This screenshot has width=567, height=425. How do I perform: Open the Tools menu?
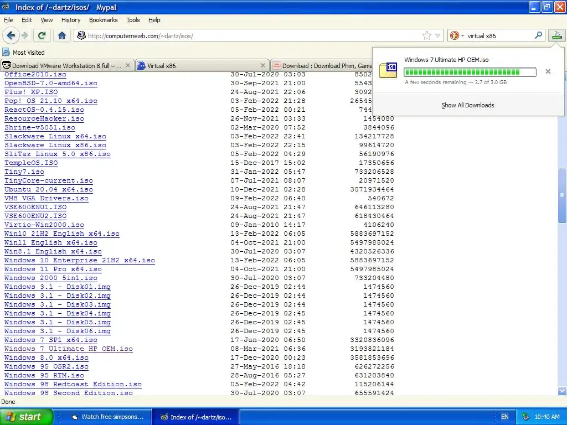[x=133, y=20]
